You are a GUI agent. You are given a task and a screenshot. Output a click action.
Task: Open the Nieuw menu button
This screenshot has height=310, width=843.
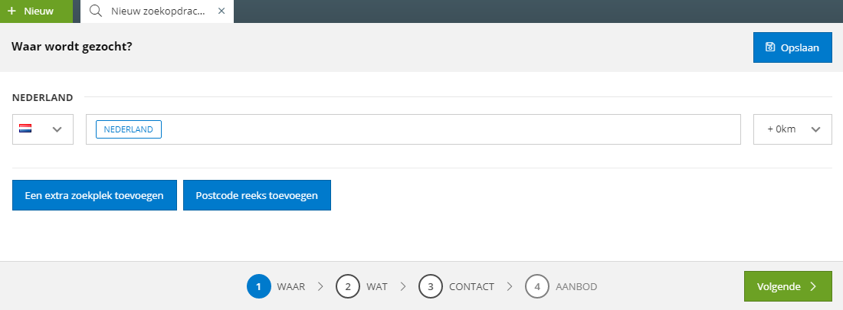[36, 11]
